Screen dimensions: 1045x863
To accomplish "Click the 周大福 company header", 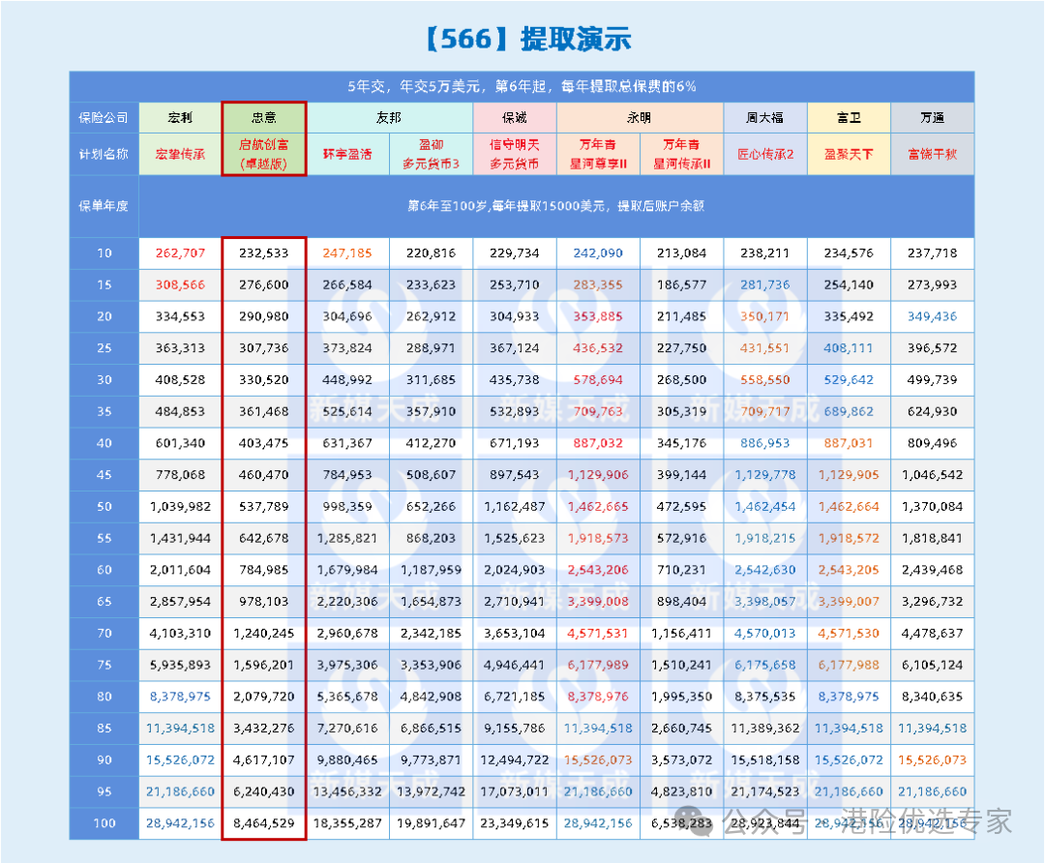I will tap(765, 118).
